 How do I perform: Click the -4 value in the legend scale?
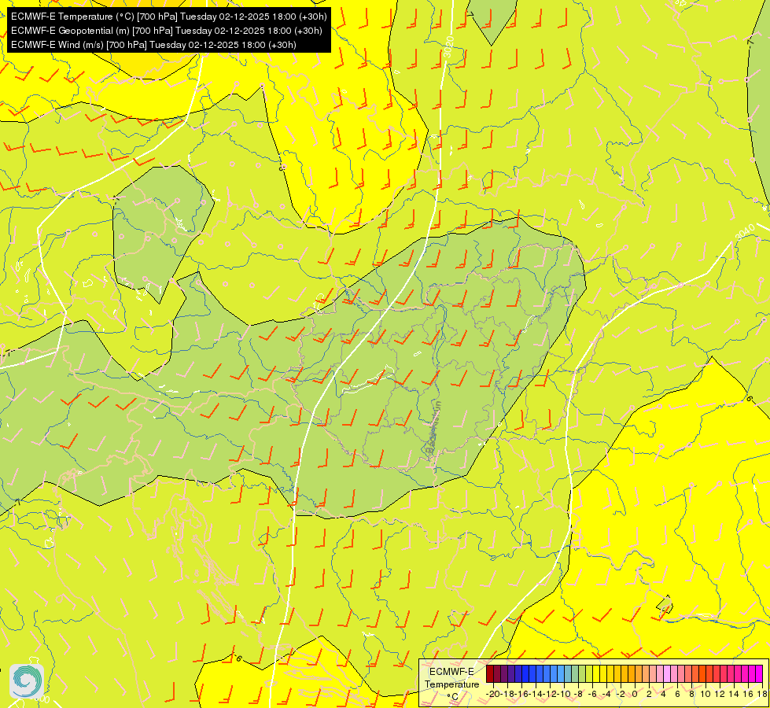[607, 695]
